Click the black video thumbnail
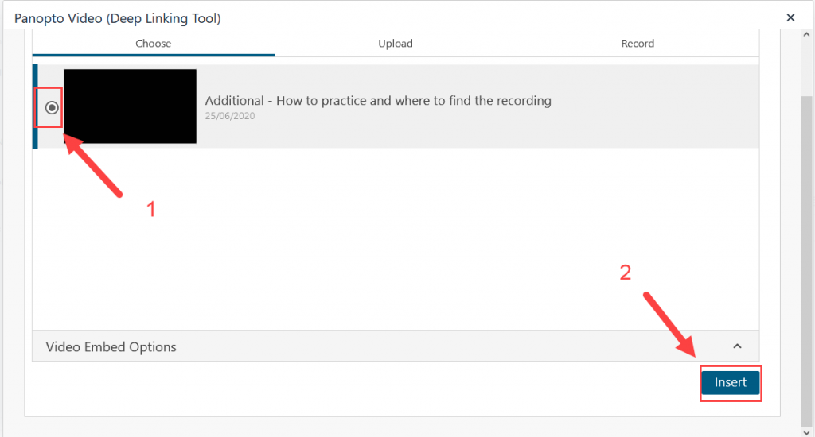The height and width of the screenshot is (437, 815). (x=130, y=106)
